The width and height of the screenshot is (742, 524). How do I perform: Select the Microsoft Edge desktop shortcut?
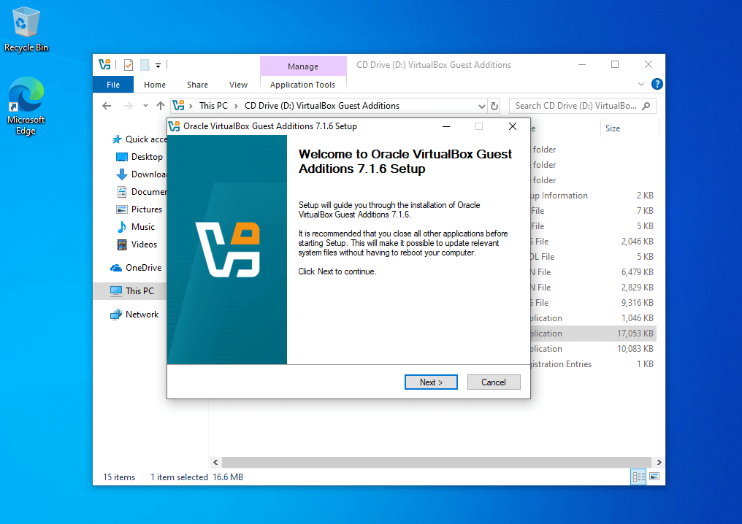click(26, 106)
